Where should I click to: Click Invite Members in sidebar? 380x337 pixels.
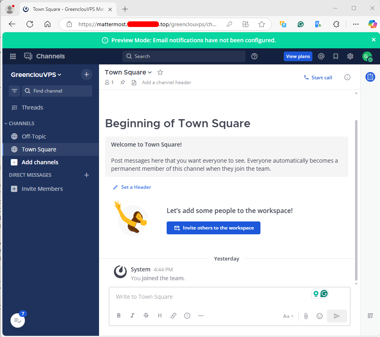[51, 189]
